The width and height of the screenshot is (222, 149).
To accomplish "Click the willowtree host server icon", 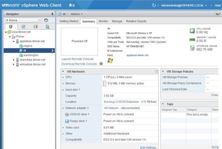I will click(17, 64).
